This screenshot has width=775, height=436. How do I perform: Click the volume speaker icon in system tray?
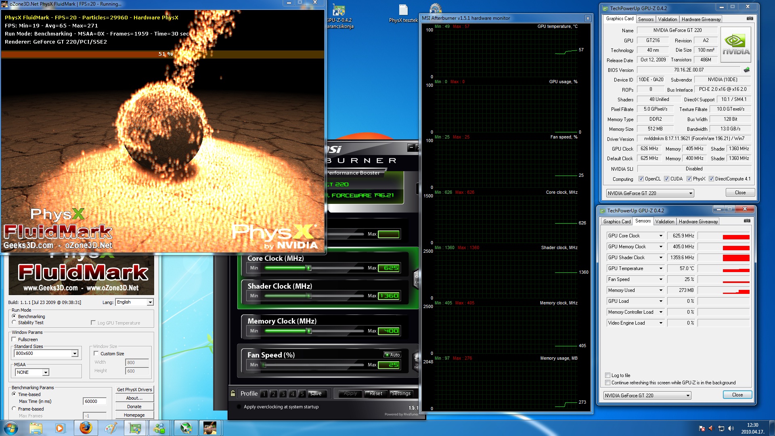click(x=731, y=428)
